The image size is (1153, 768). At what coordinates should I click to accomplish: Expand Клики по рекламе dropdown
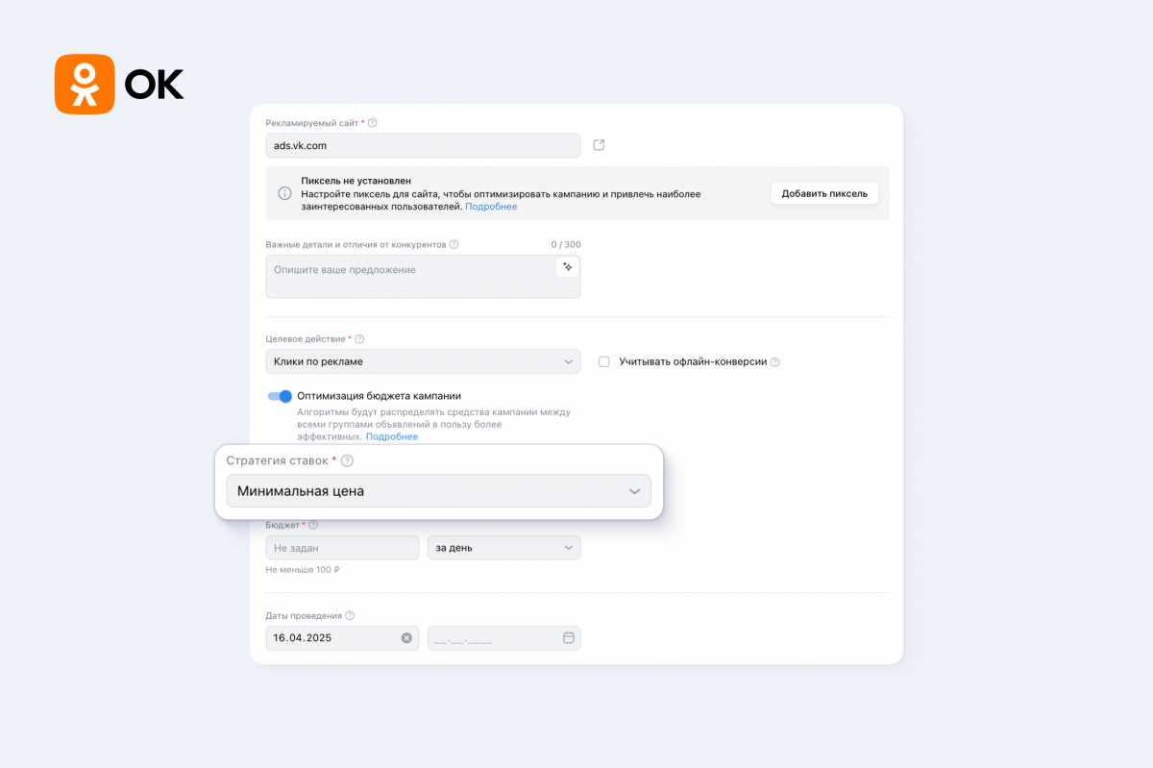[423, 361]
